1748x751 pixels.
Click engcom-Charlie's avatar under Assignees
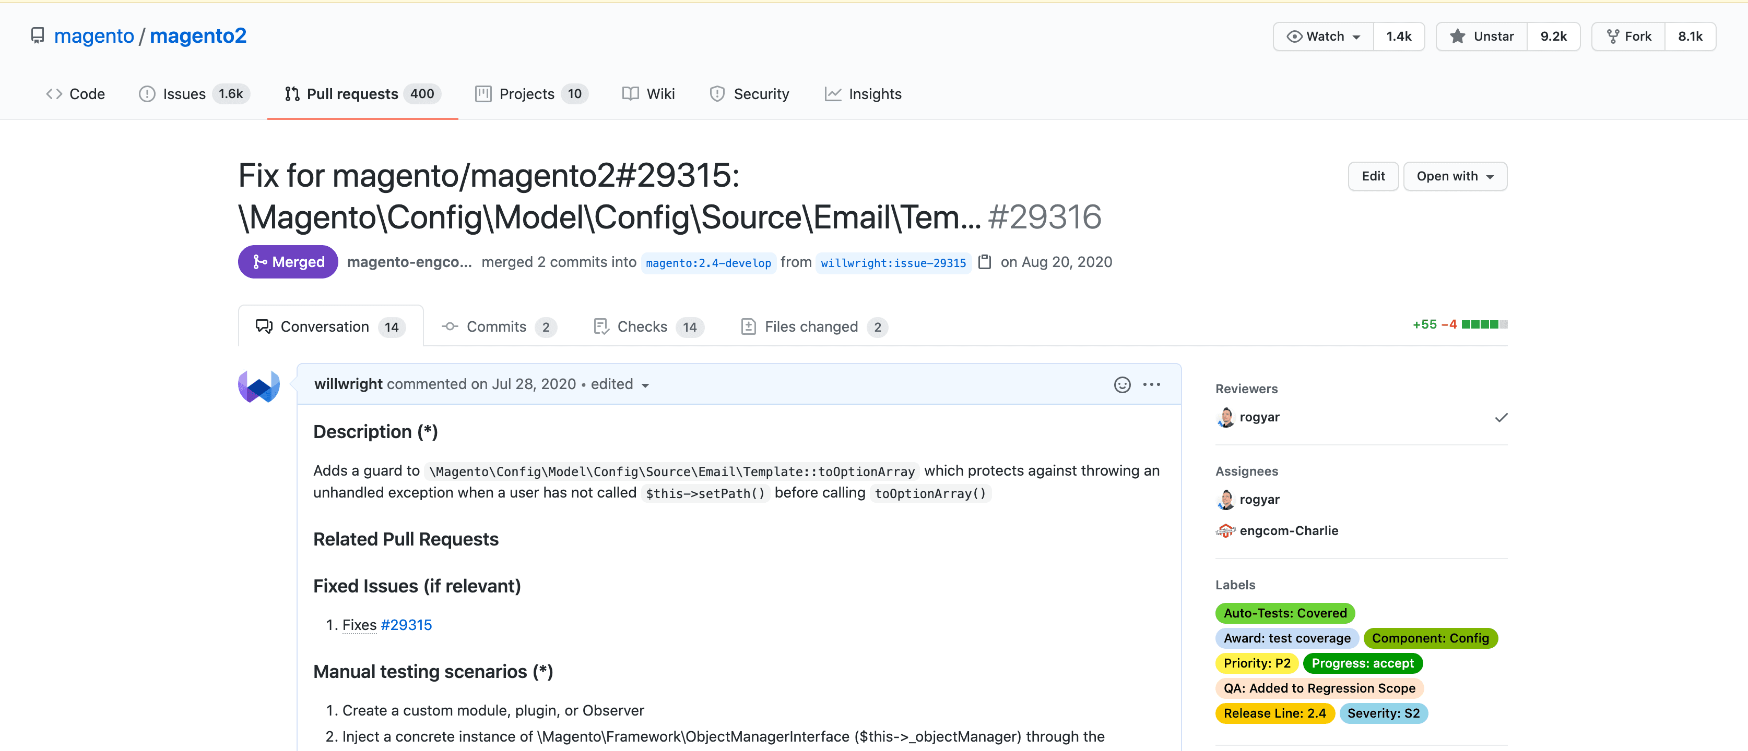tap(1225, 531)
